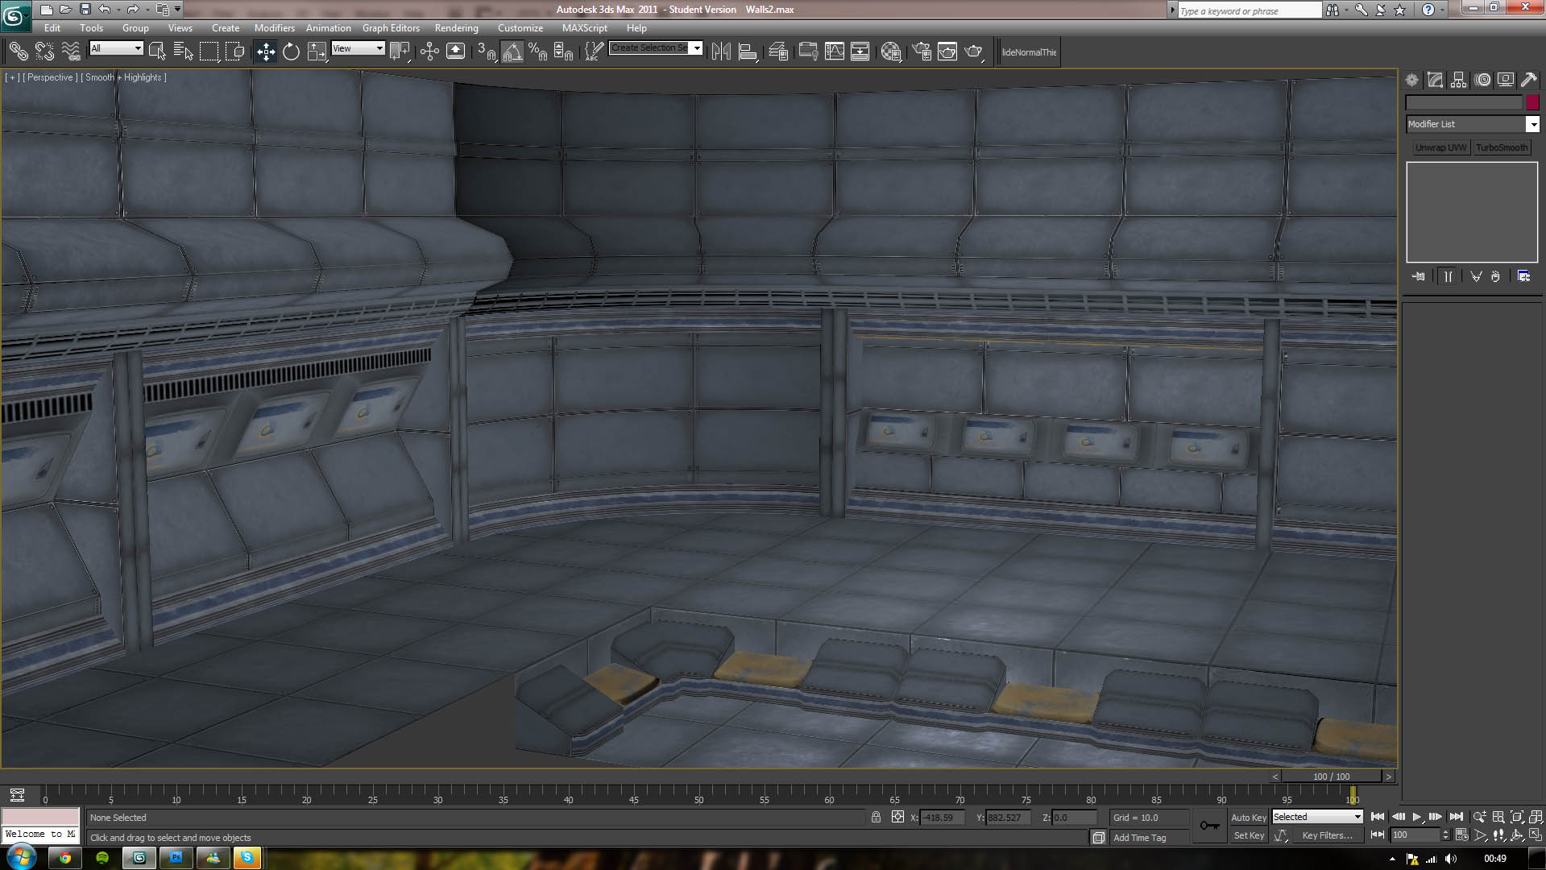Open the Material Editor
Image resolution: width=1546 pixels, height=870 pixels.
891,52
